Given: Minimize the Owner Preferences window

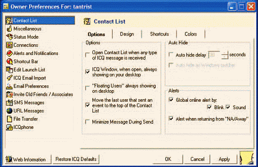Looking at the screenshot, I should [232, 7].
